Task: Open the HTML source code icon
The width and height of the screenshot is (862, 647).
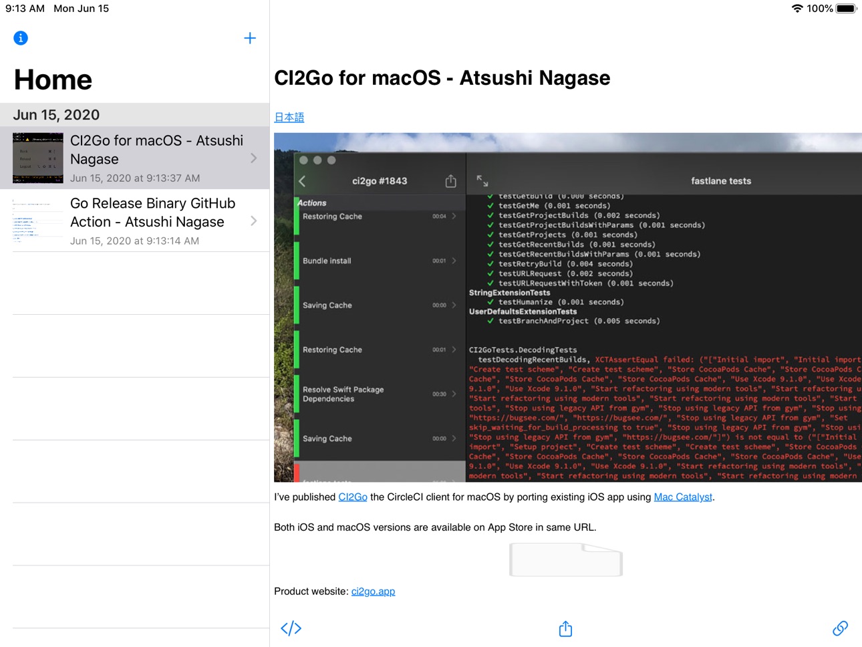Action: pos(291,628)
